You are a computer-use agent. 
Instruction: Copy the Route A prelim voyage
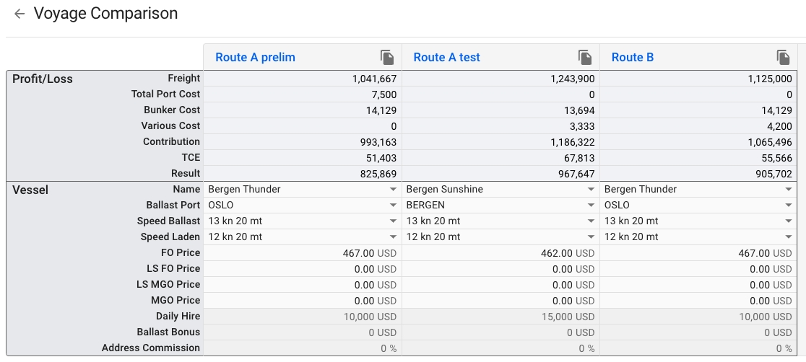coord(387,58)
